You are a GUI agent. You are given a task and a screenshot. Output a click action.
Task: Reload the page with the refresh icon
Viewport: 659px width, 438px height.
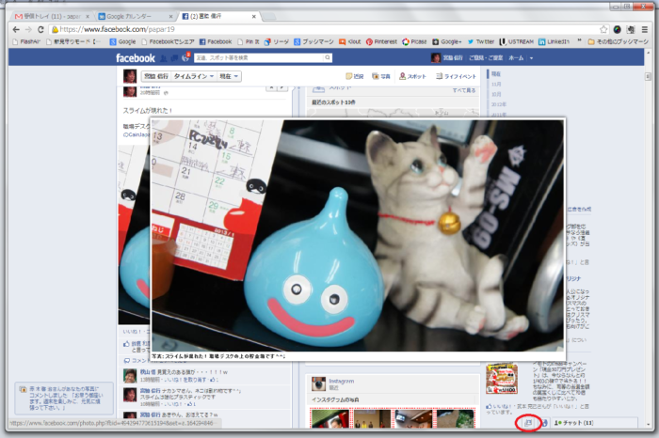pyautogui.click(x=40, y=29)
